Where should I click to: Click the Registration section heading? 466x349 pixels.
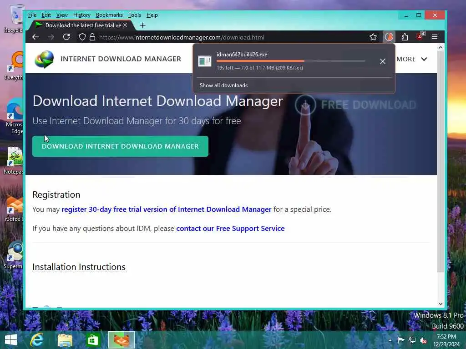[x=56, y=194]
